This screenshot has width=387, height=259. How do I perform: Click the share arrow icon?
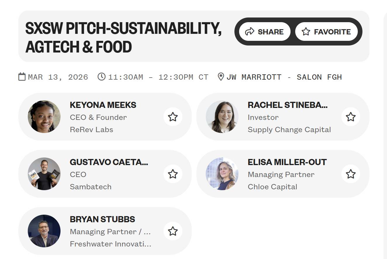250,32
